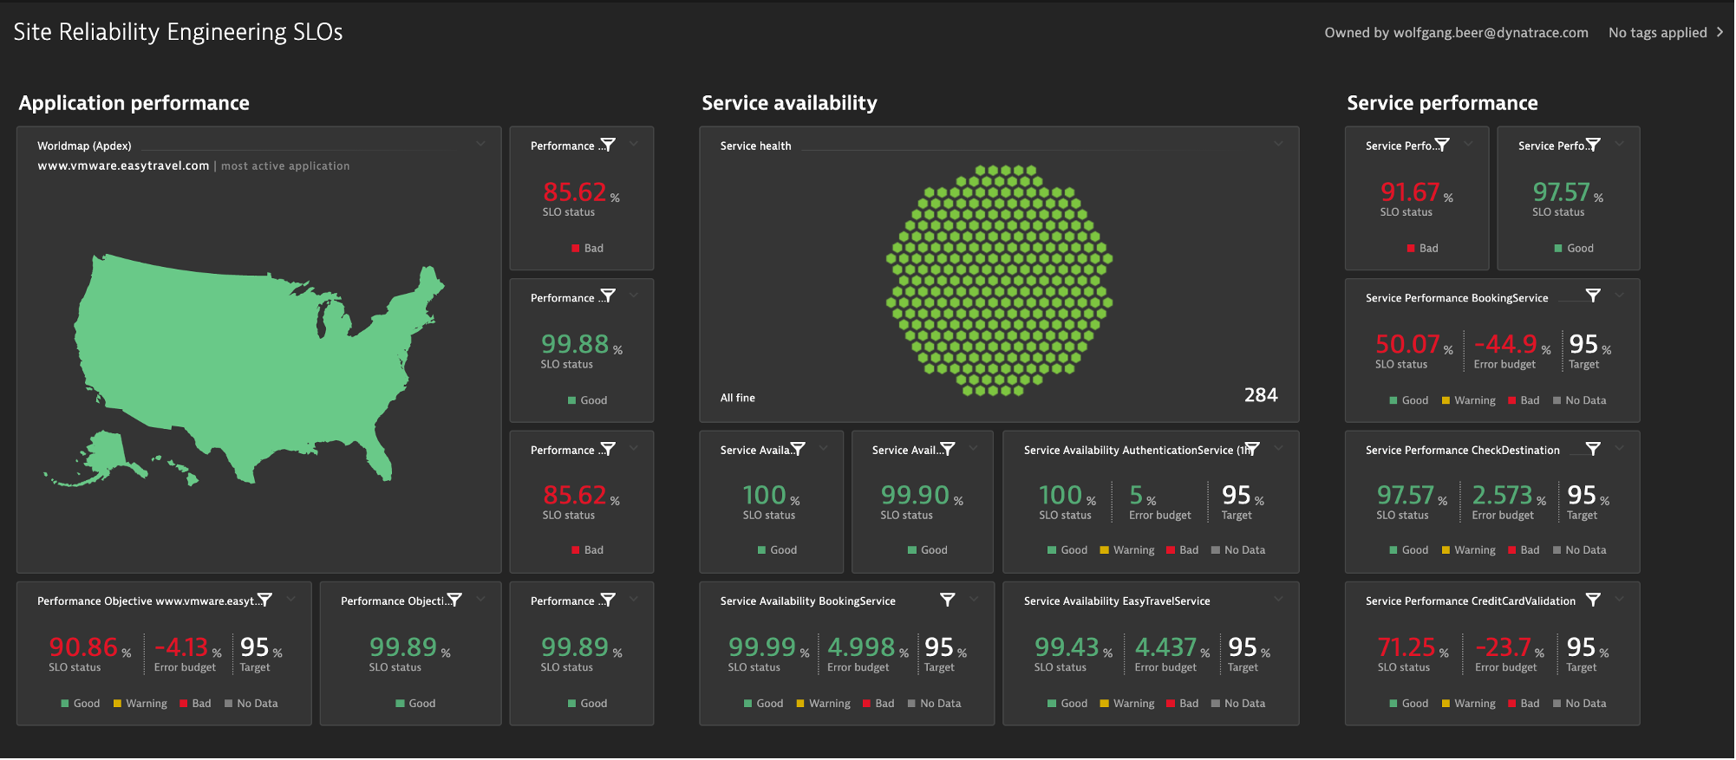Click the Service health honeycomb chart
1736x760 pixels.
click(999, 280)
